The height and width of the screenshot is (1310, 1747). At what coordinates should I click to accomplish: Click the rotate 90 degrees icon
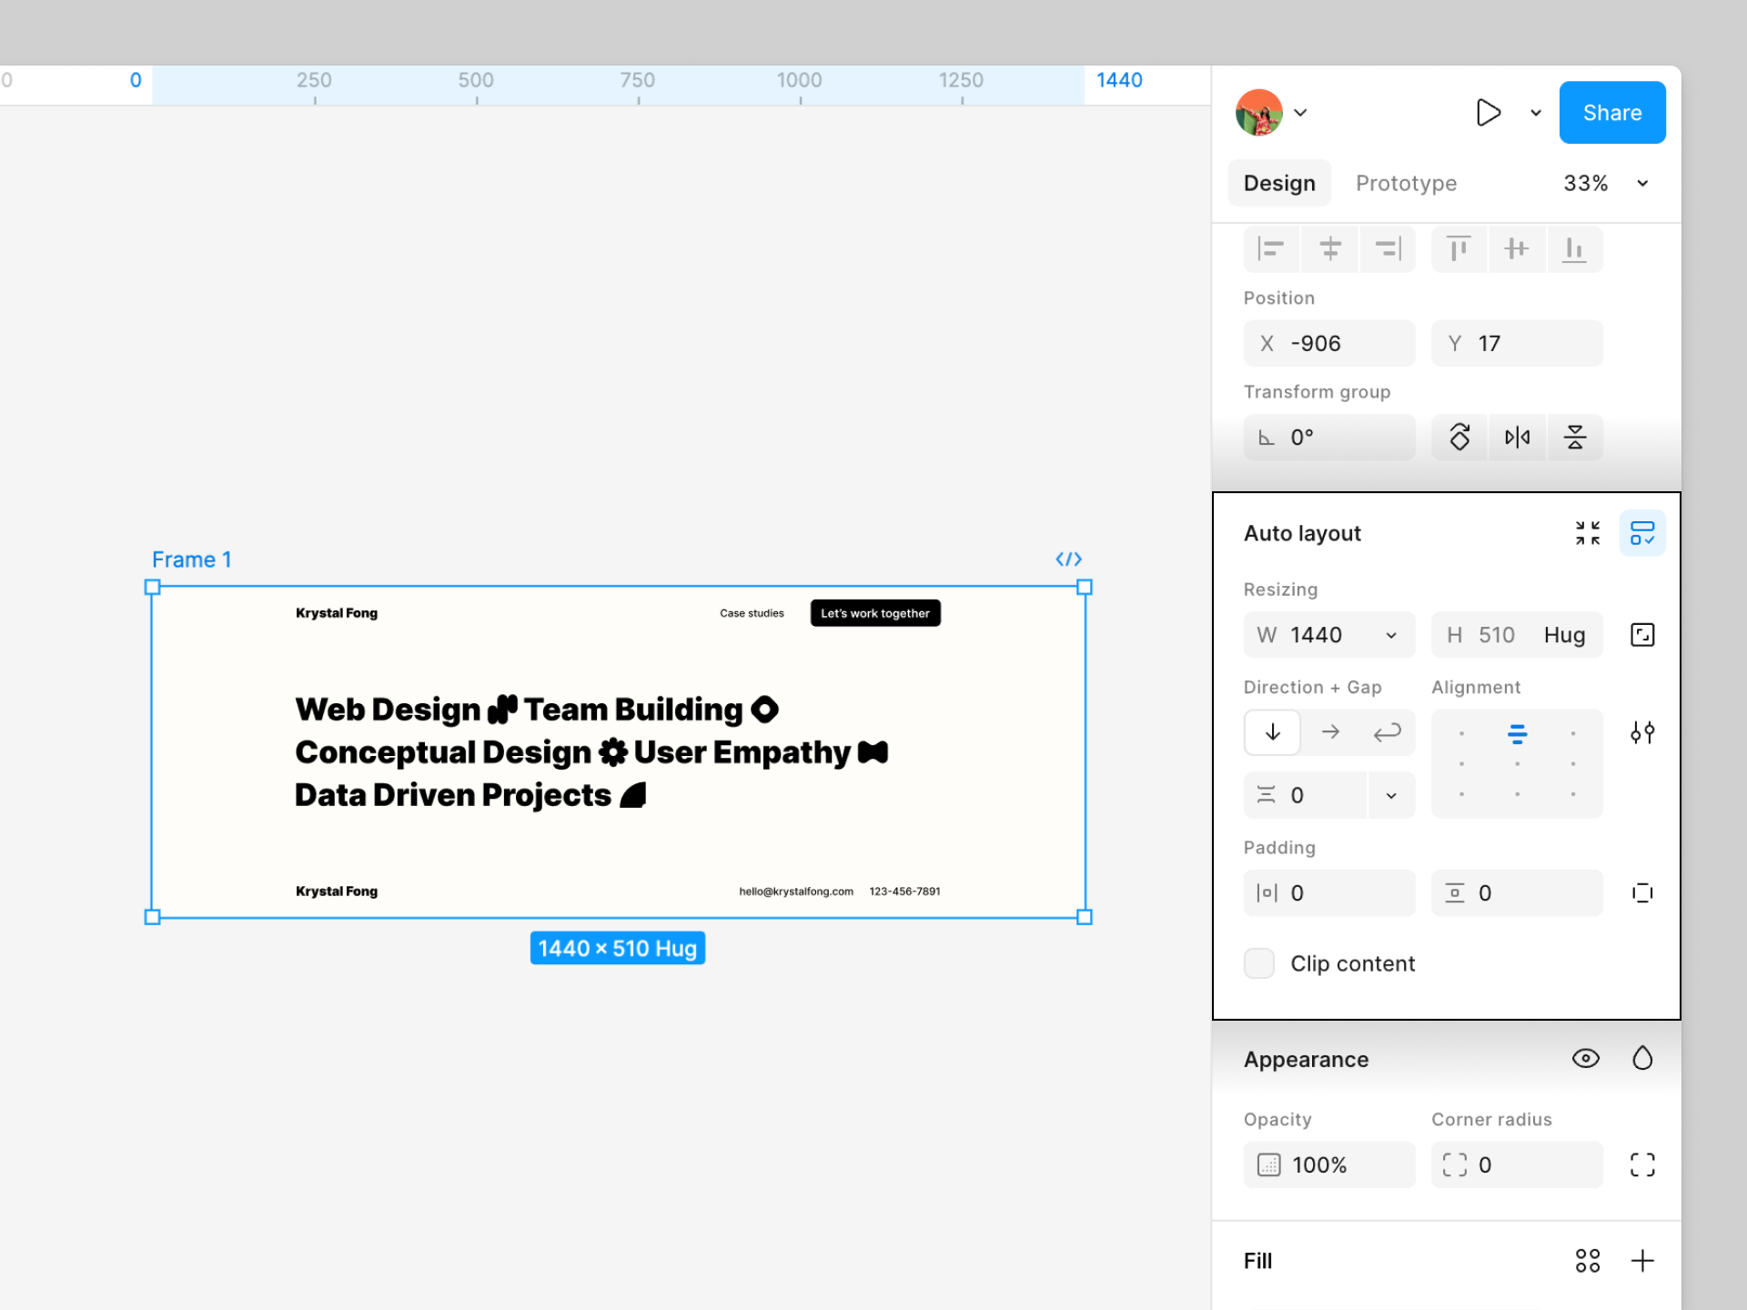point(1459,438)
